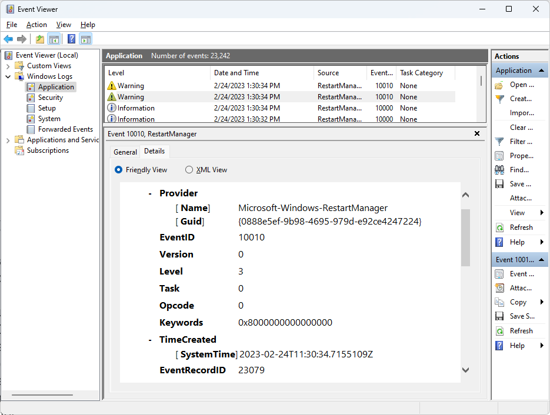
Task: Click the Filter Current Log funnel icon
Action: pos(499,142)
